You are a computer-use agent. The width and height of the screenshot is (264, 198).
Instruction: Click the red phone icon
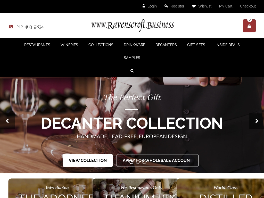tap(11, 27)
